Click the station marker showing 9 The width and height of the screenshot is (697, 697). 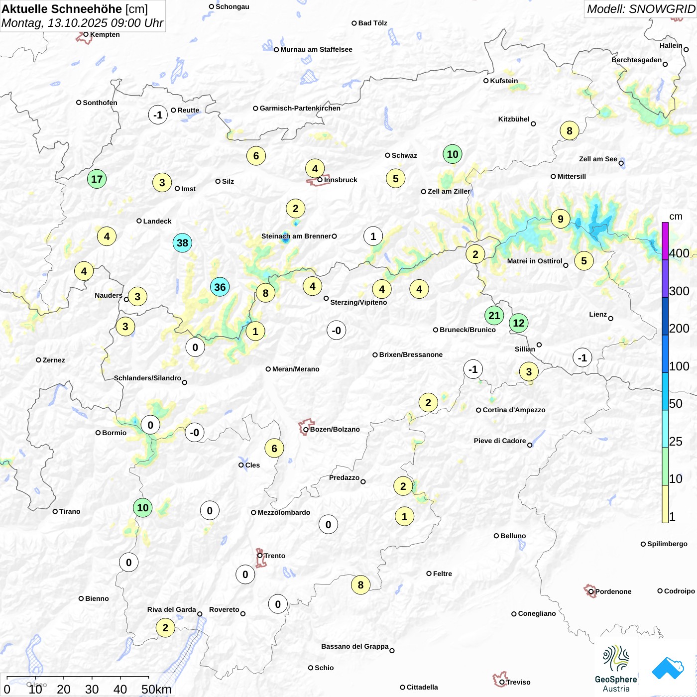click(561, 219)
